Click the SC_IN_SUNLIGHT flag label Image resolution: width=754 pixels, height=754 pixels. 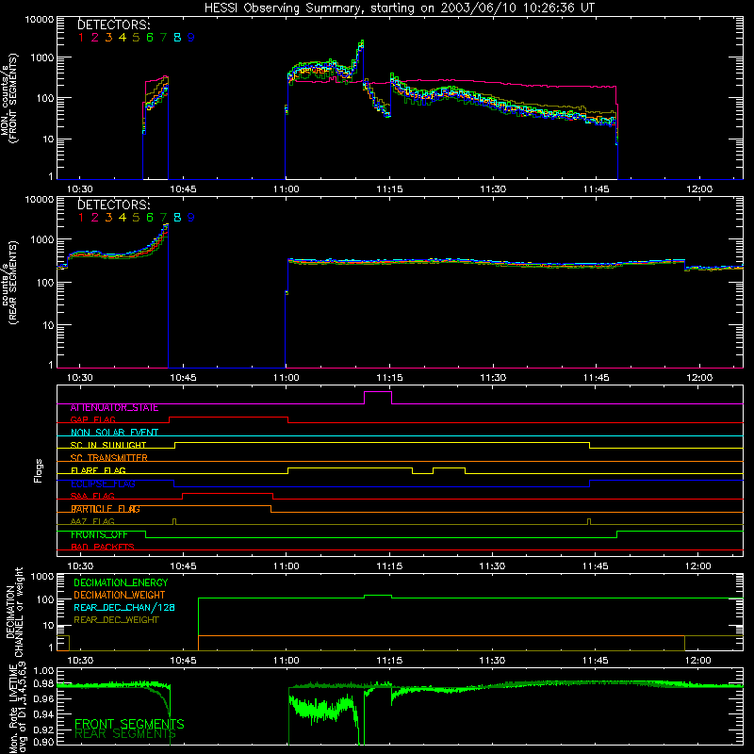click(x=108, y=445)
